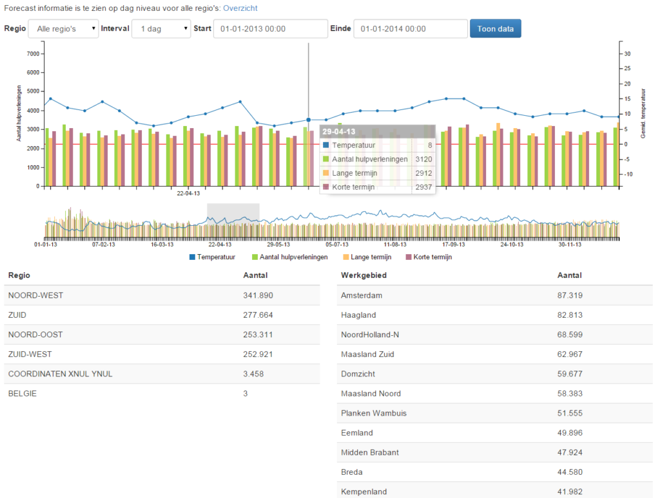The height and width of the screenshot is (498, 660).
Task: Click the 17-09-13 label on overview chart
Action: (453, 244)
